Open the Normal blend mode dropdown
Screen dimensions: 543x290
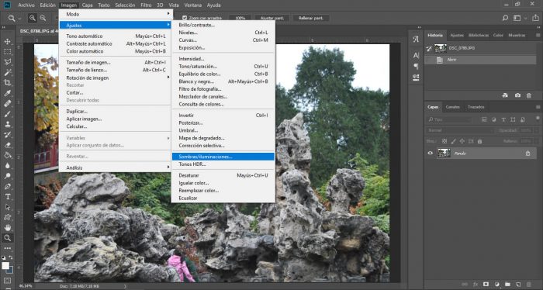pyautogui.click(x=459, y=130)
